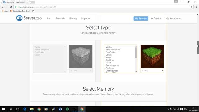Screen dimensions: 199x112
Task: Select Forge server type
Action: (x=108, y=58)
